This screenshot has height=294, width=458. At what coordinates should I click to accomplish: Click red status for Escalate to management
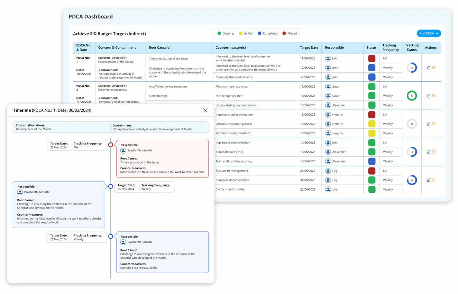372,171
